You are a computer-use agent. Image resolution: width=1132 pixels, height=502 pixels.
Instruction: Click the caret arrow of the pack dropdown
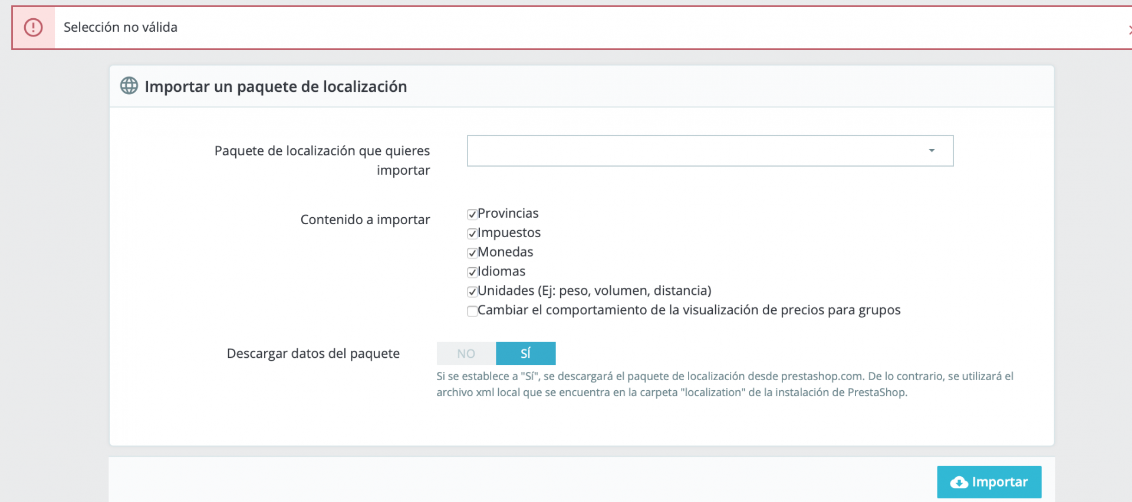[x=932, y=151]
